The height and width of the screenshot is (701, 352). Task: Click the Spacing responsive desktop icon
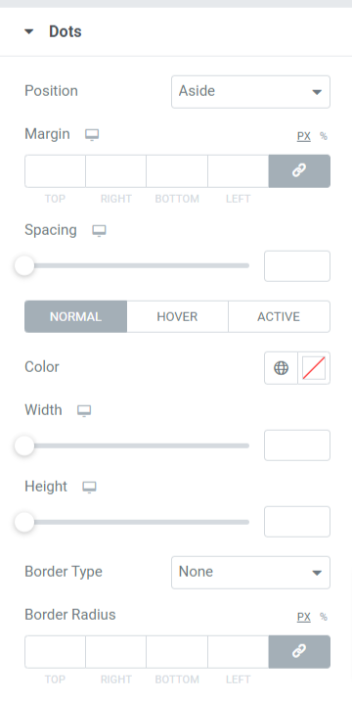pyautogui.click(x=99, y=231)
